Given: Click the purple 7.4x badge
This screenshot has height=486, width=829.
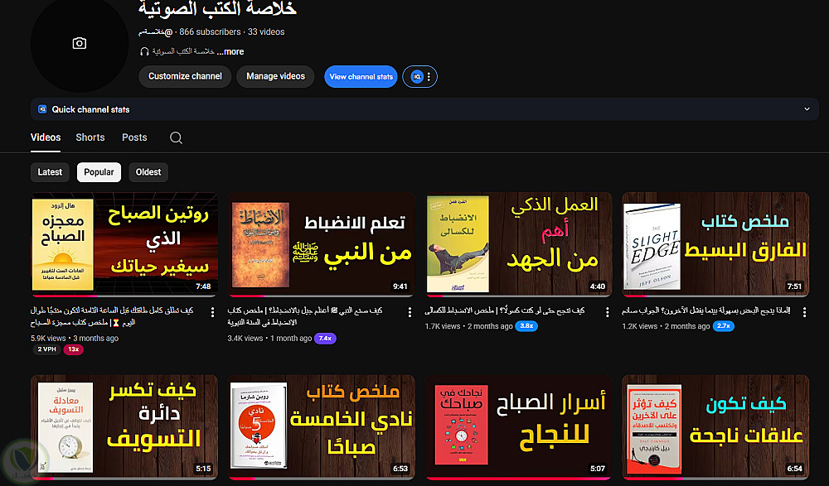Looking at the screenshot, I should click(x=325, y=338).
